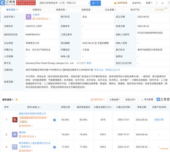Click the third shareholder's avatar icon
Viewport: 170px width, 152px height.
15,147
